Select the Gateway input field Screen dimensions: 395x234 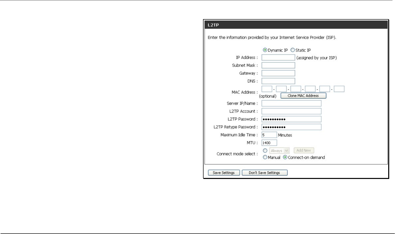(278, 73)
